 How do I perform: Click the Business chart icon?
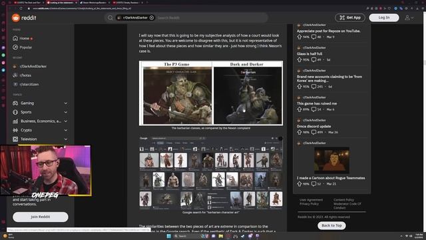pos(15,121)
